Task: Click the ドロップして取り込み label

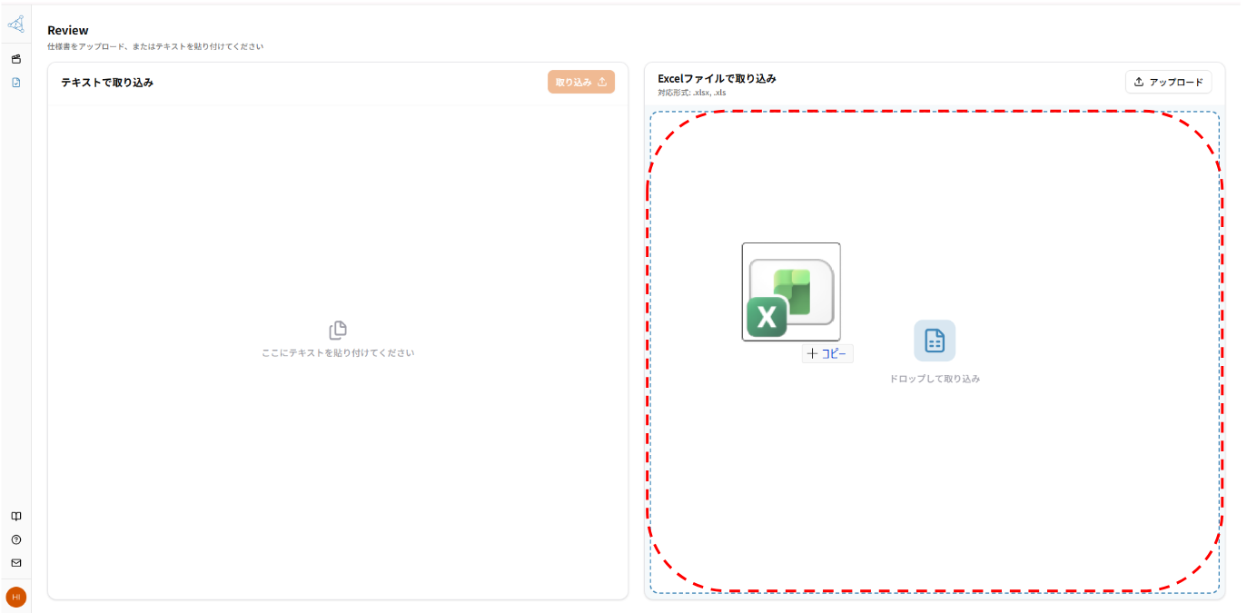Action: [935, 379]
